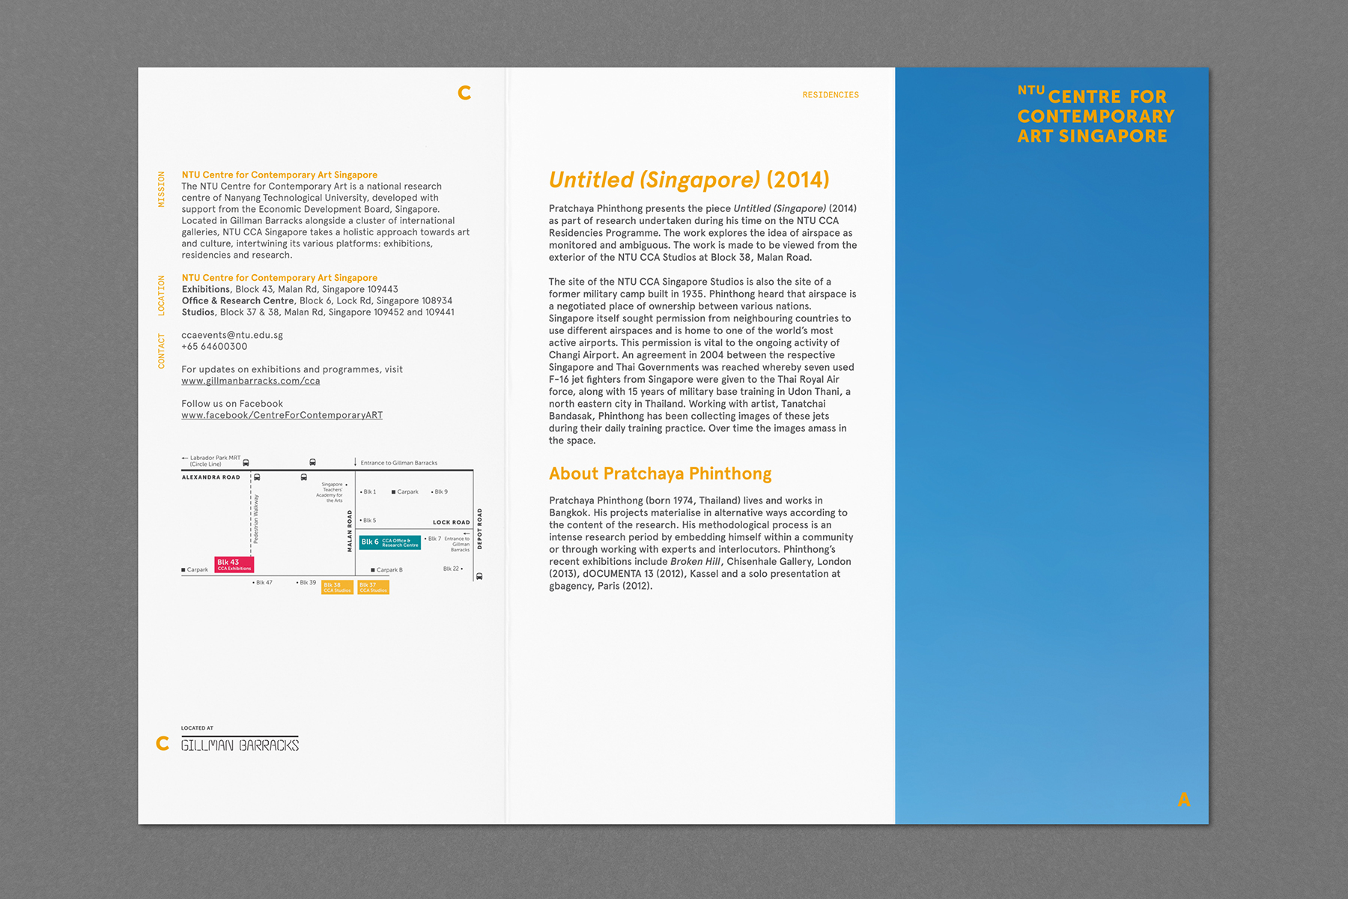
Task: Click the LOCATED AT caption
Action: click(197, 728)
